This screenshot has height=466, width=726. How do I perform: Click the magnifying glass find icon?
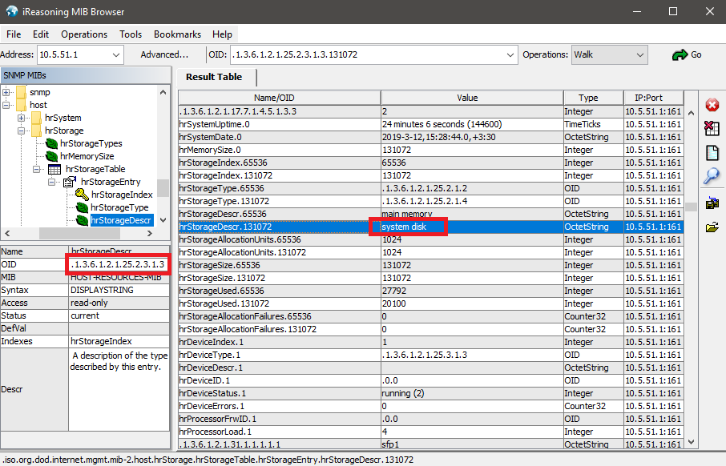[712, 176]
